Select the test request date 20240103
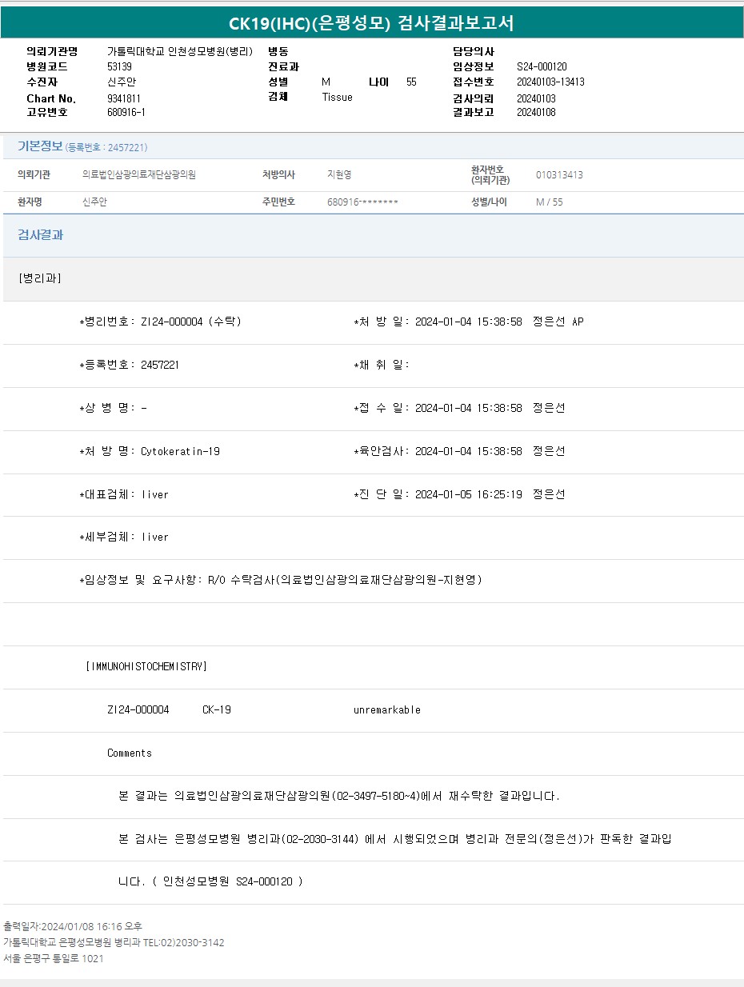This screenshot has height=987, width=744. 536,98
